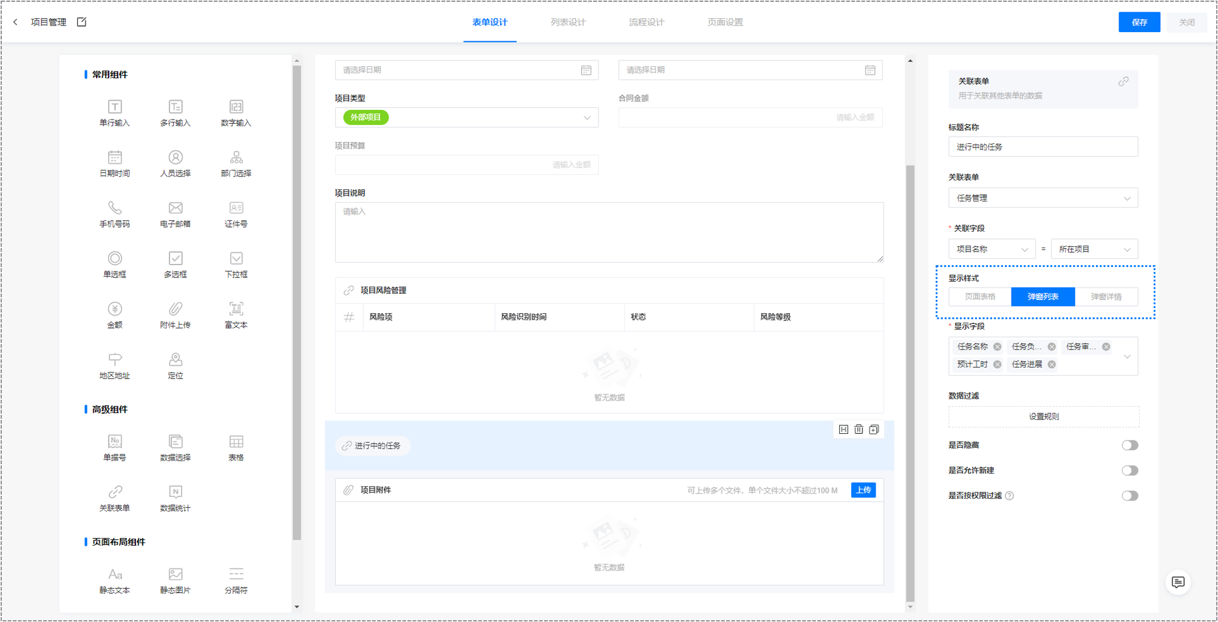Click the 富文本 component icon
The image size is (1218, 622).
pyautogui.click(x=236, y=309)
